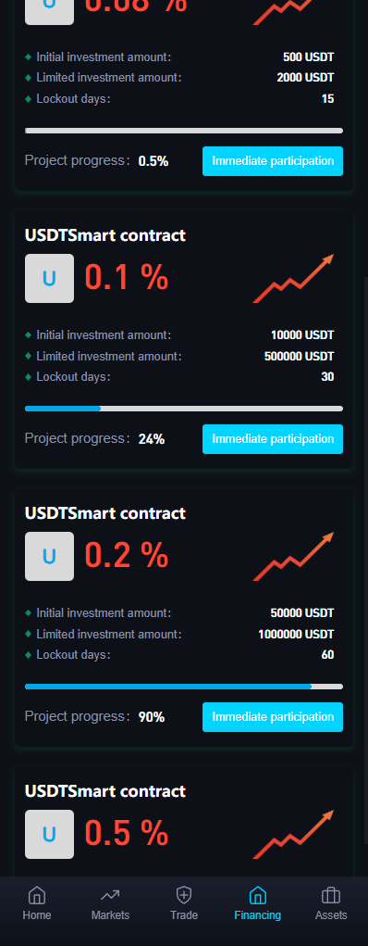Click Immediate participation on the 60-day lockout contract

coord(273,717)
